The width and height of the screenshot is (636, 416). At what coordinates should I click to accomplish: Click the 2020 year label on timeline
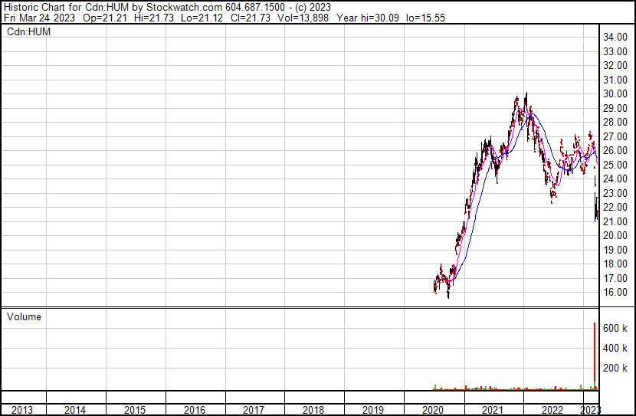point(433,410)
